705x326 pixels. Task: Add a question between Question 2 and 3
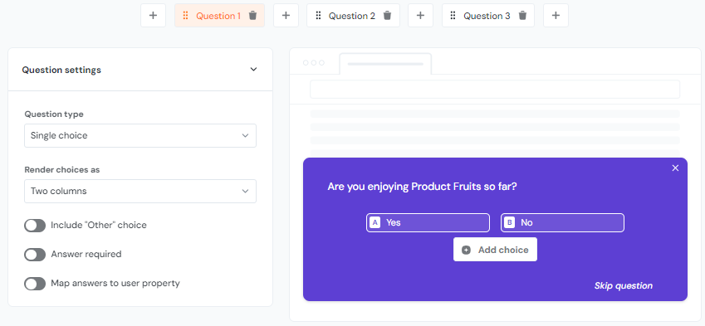click(420, 15)
